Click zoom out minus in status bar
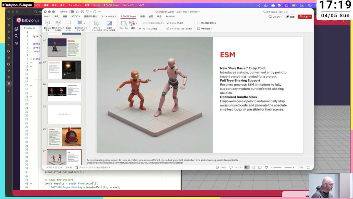Viewport: 353px width, 199px height. 271,167
